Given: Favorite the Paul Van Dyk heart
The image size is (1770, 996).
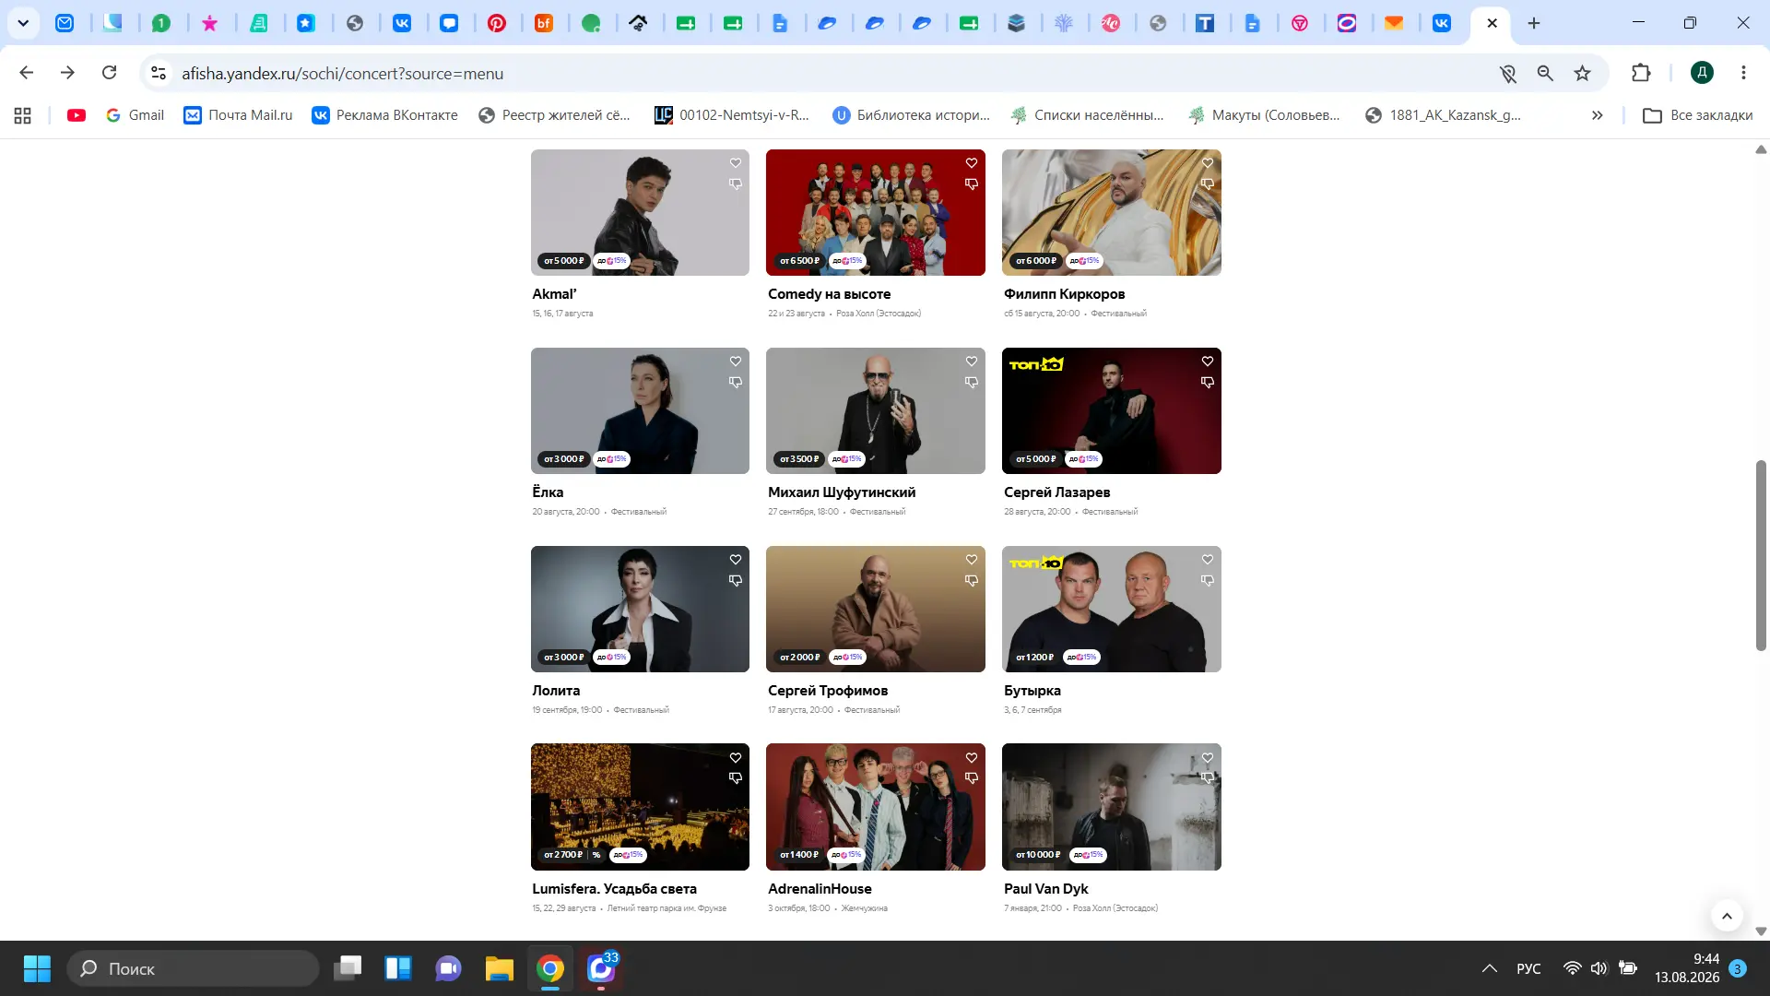Looking at the screenshot, I should coord(1208,758).
